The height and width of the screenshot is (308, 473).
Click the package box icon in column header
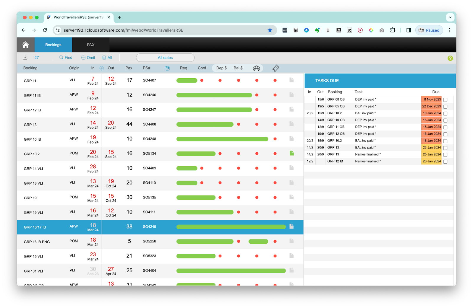[167, 68]
